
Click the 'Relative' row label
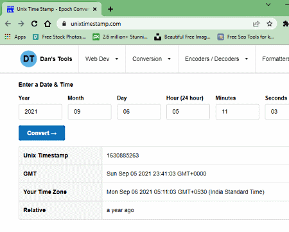click(35, 210)
